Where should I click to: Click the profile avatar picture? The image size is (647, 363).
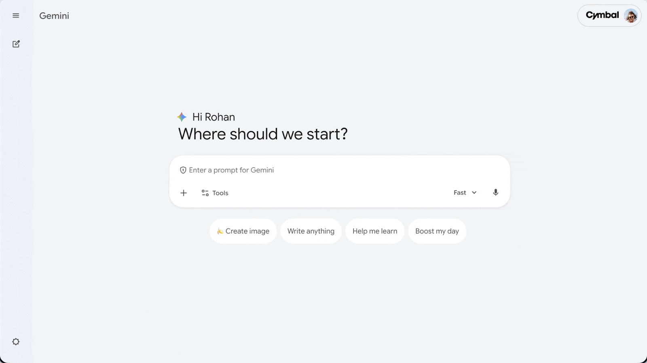click(x=632, y=15)
